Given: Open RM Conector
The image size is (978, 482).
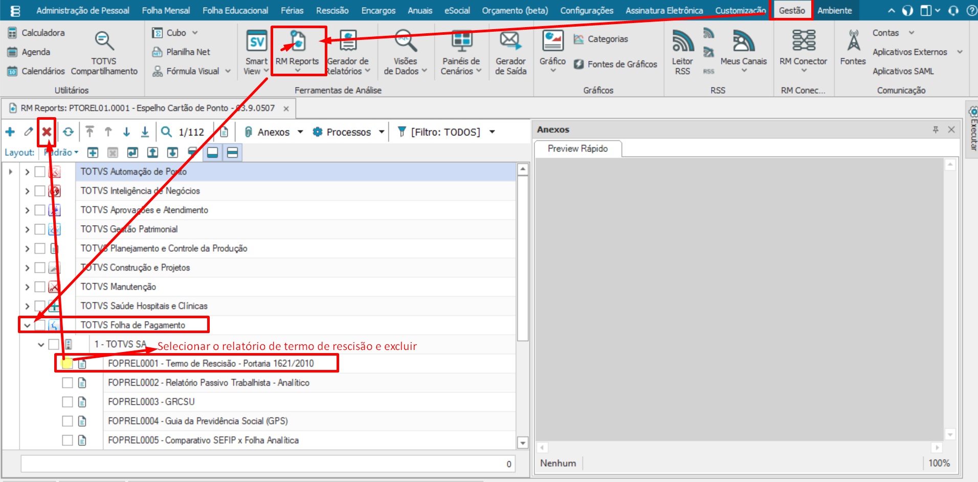Looking at the screenshot, I should (x=804, y=51).
